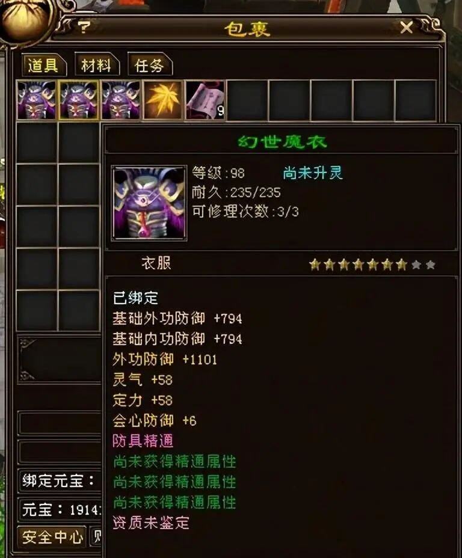The height and width of the screenshot is (558, 462).
Task: Select the third purple armor icon
Action: [121, 100]
